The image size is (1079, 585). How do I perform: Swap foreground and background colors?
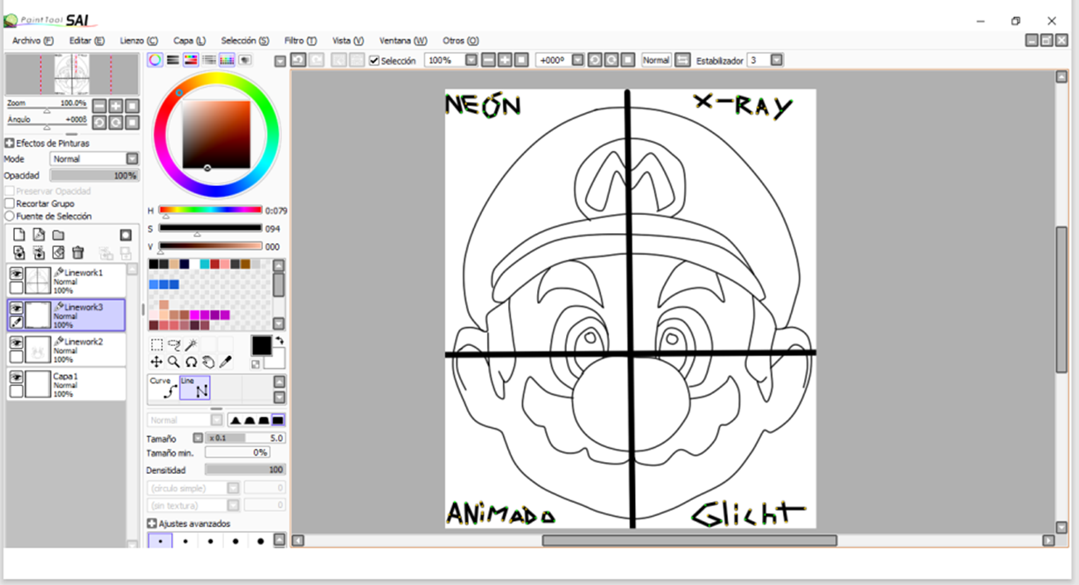pos(280,340)
